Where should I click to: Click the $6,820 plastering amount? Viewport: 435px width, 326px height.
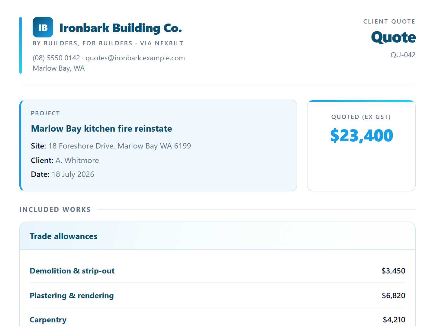coord(393,296)
